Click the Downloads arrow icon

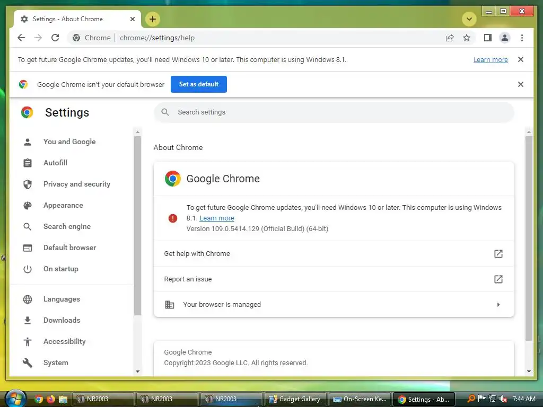coord(28,320)
